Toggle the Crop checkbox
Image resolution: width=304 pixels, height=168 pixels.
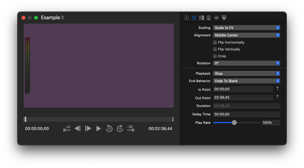tap(215, 56)
